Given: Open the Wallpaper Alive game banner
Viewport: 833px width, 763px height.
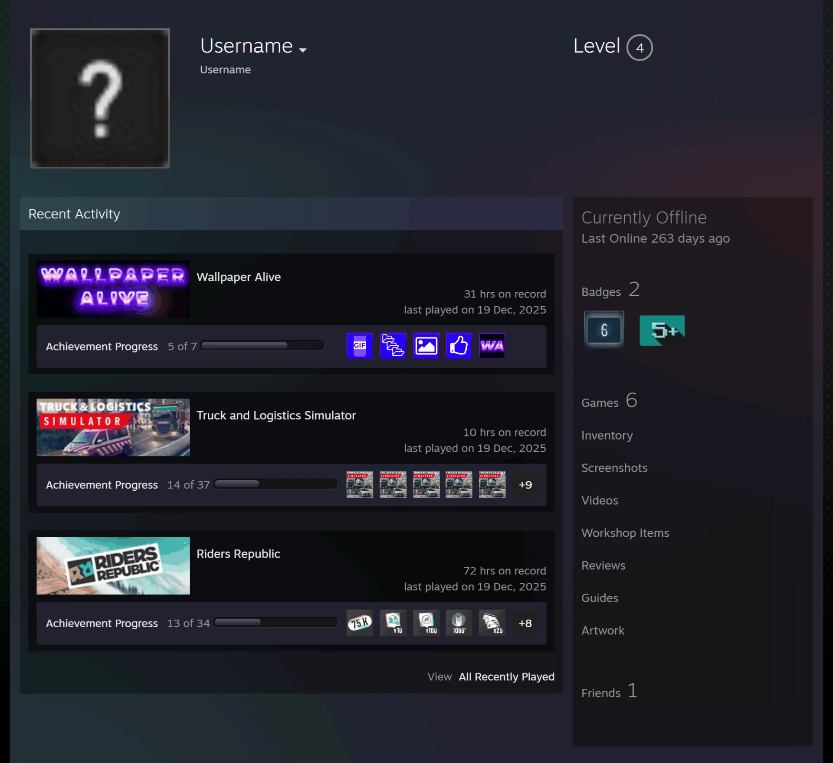Looking at the screenshot, I should [113, 289].
